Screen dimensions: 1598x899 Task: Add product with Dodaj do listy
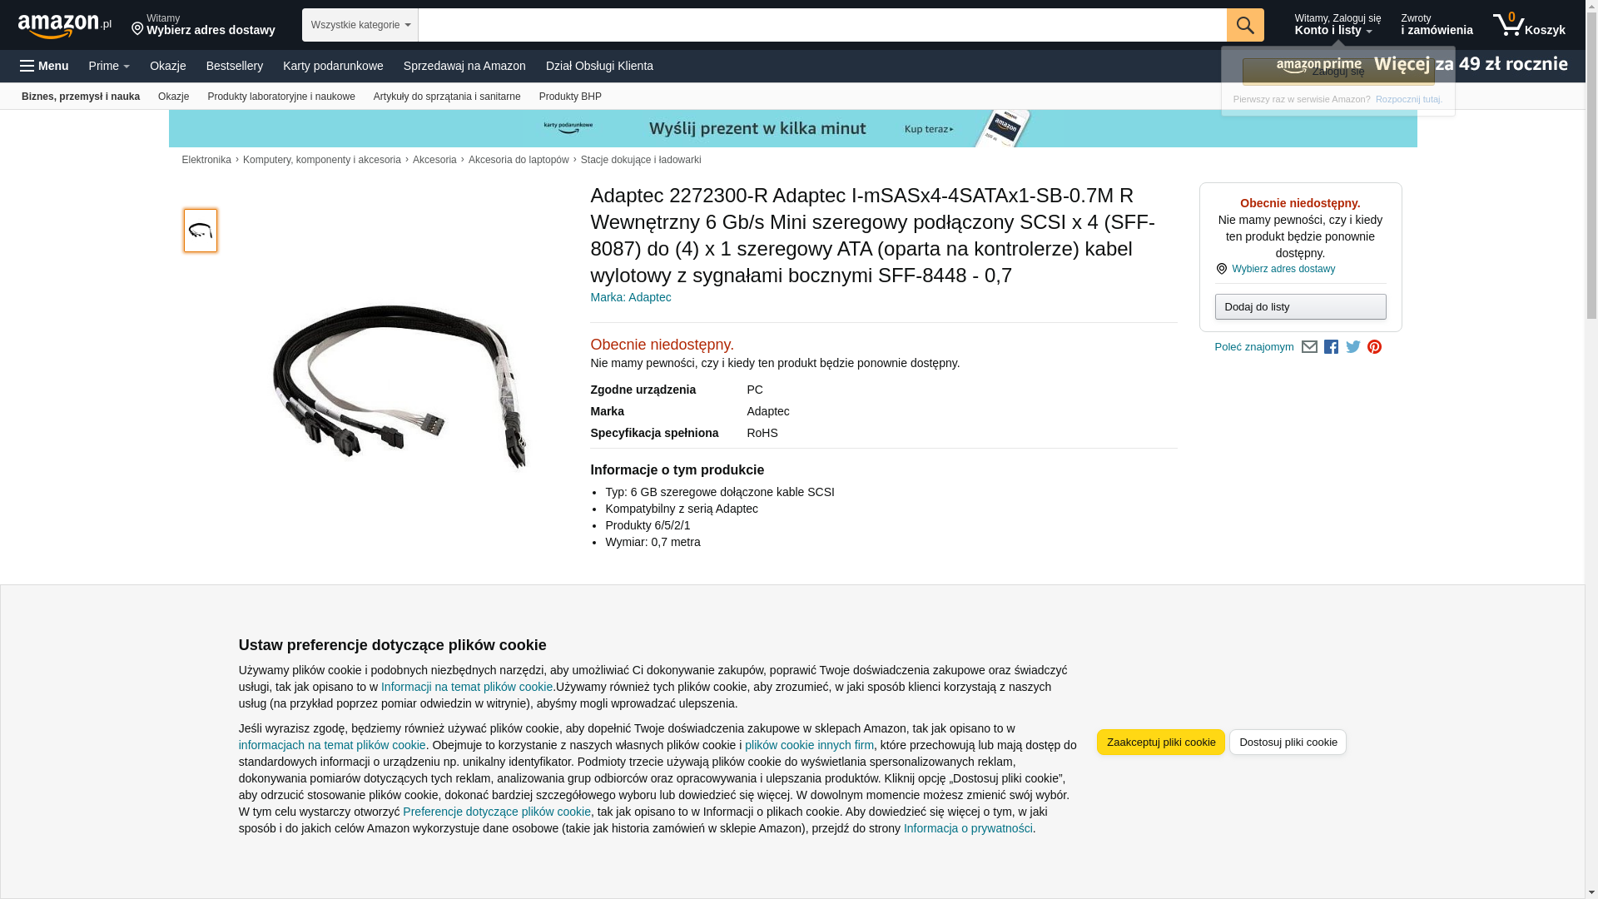point(1301,307)
